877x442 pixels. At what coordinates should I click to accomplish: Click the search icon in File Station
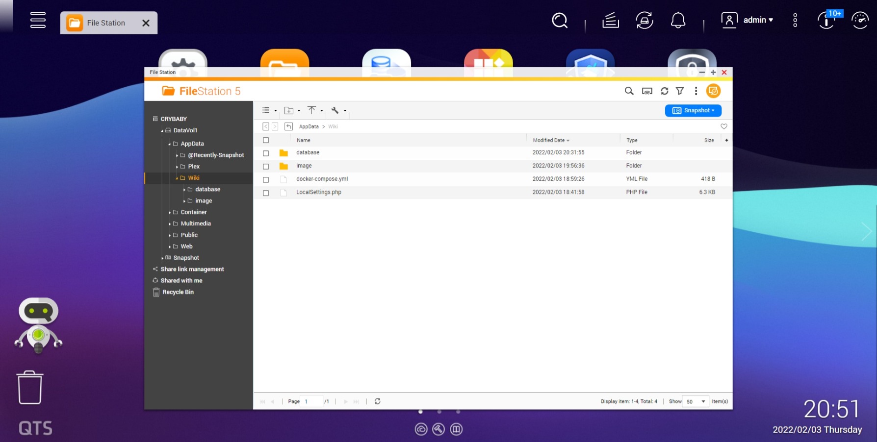point(629,91)
